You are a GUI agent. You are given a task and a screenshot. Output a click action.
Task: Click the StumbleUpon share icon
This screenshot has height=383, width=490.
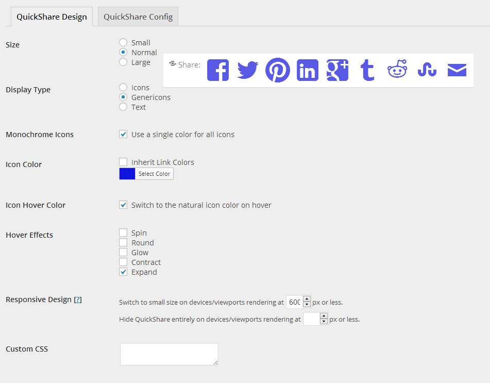click(x=427, y=70)
